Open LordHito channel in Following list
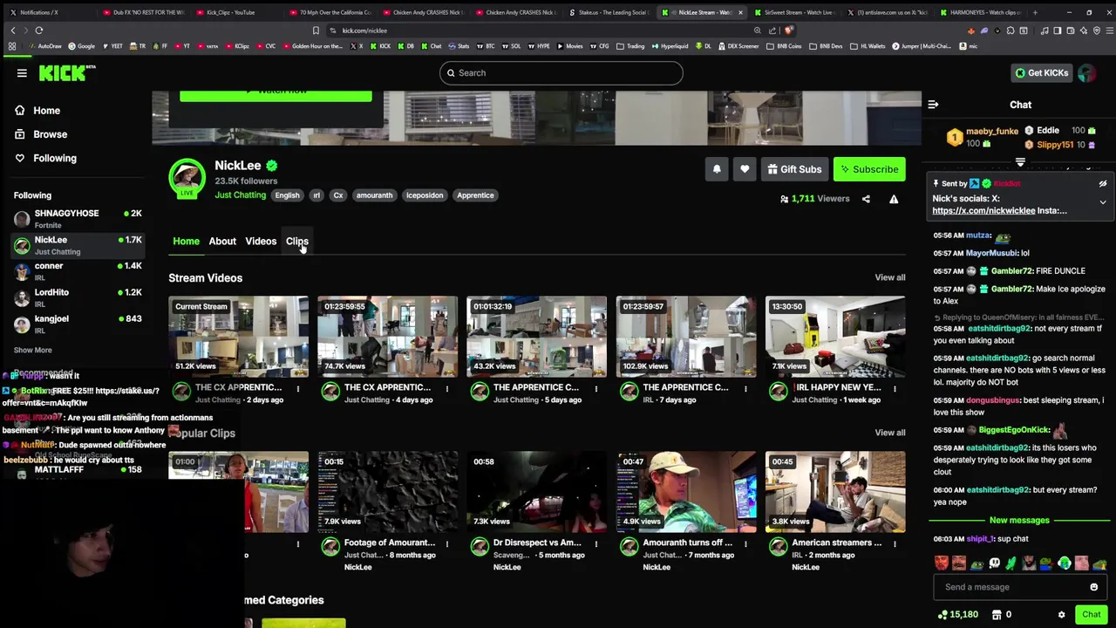 click(77, 297)
